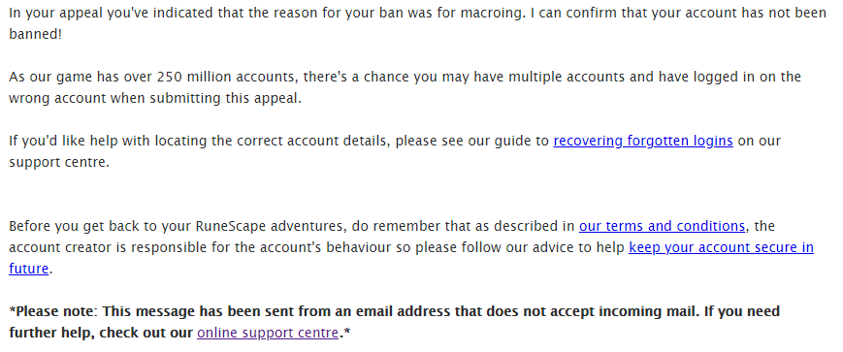This screenshot has height=352, width=843.
Task: Follow the keep your account secure link
Action: coord(721,247)
